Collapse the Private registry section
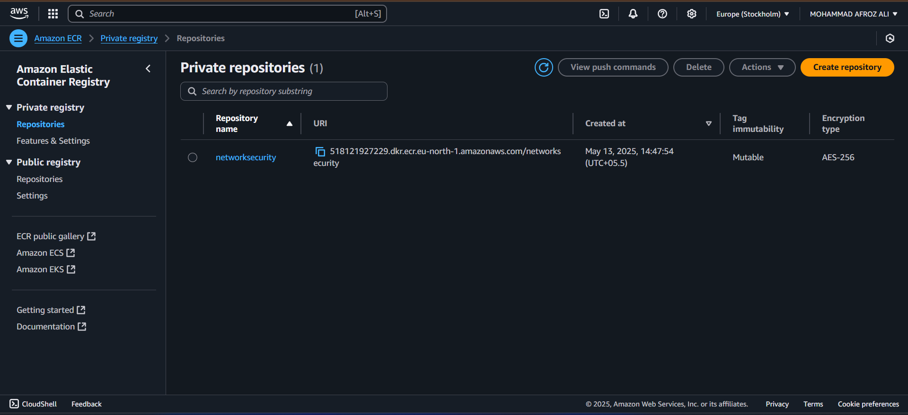 click(x=9, y=107)
